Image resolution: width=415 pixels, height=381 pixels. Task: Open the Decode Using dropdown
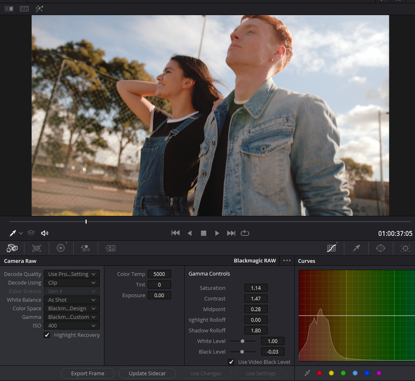coord(72,283)
